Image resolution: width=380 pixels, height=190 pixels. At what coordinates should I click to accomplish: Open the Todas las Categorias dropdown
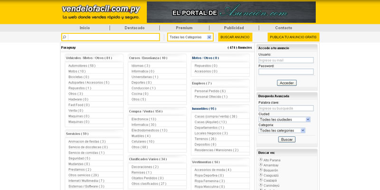[190, 37]
